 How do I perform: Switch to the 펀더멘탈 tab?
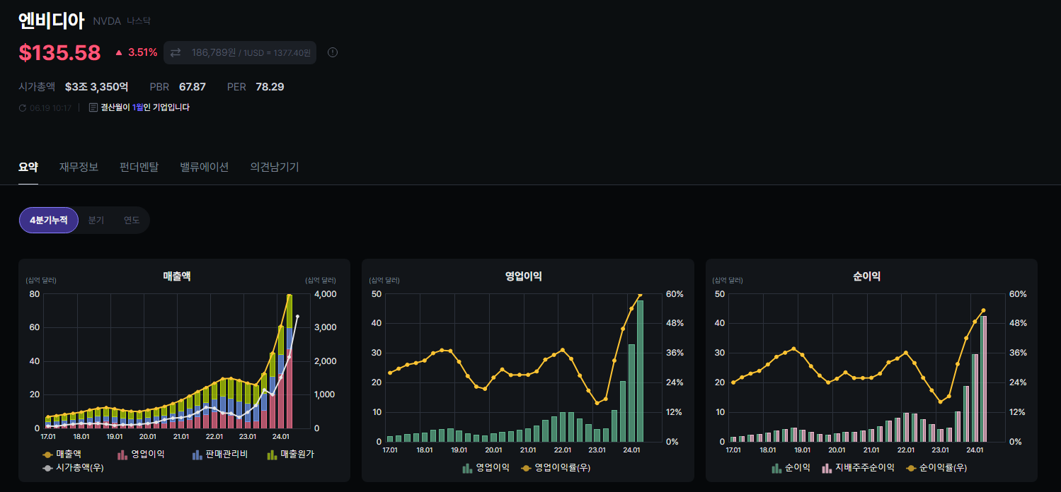point(139,168)
